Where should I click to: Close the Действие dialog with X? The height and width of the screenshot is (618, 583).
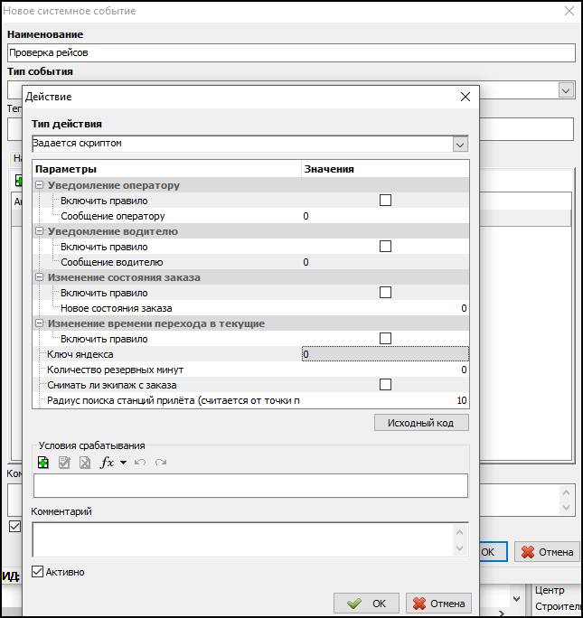pos(465,97)
